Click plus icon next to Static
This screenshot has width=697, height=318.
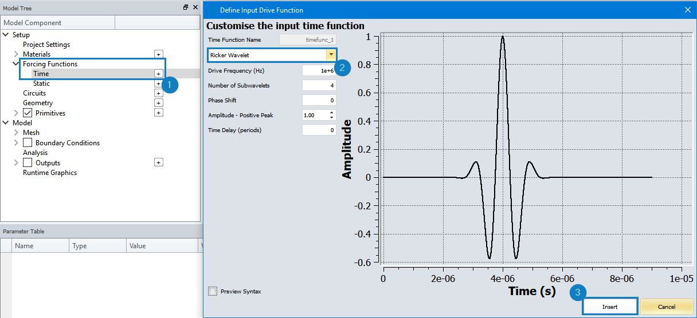[158, 84]
